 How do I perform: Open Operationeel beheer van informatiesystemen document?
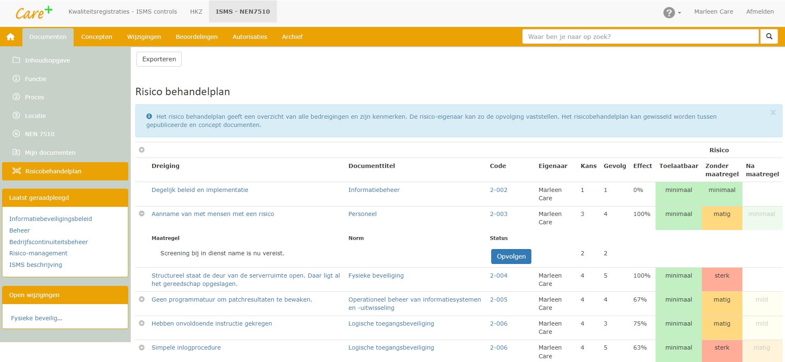pyautogui.click(x=415, y=304)
